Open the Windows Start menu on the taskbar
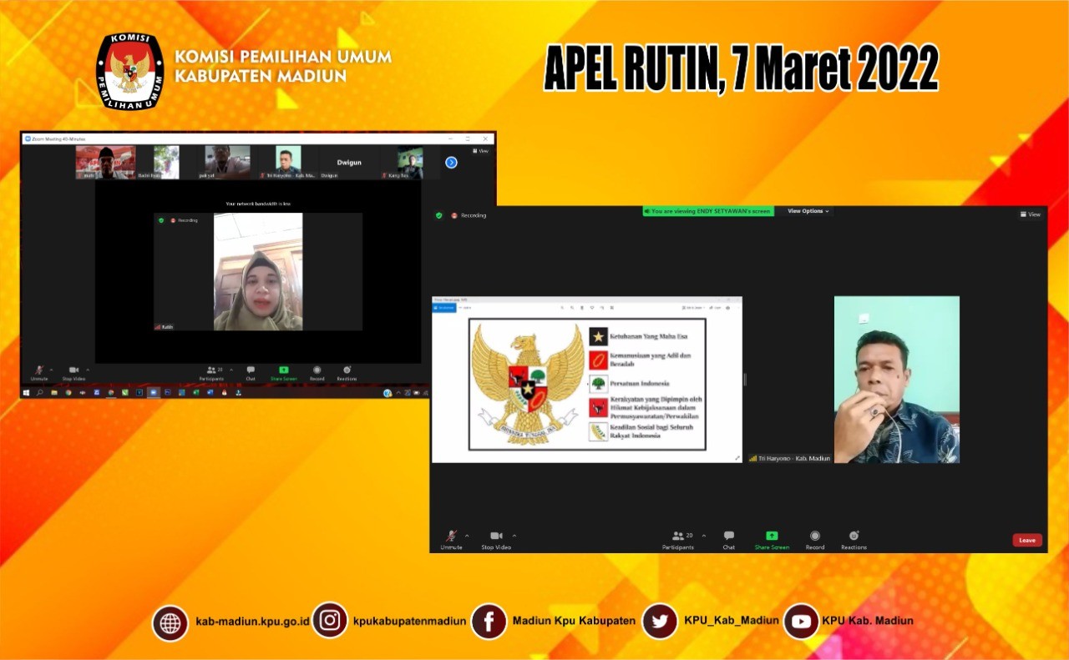 click(x=26, y=392)
